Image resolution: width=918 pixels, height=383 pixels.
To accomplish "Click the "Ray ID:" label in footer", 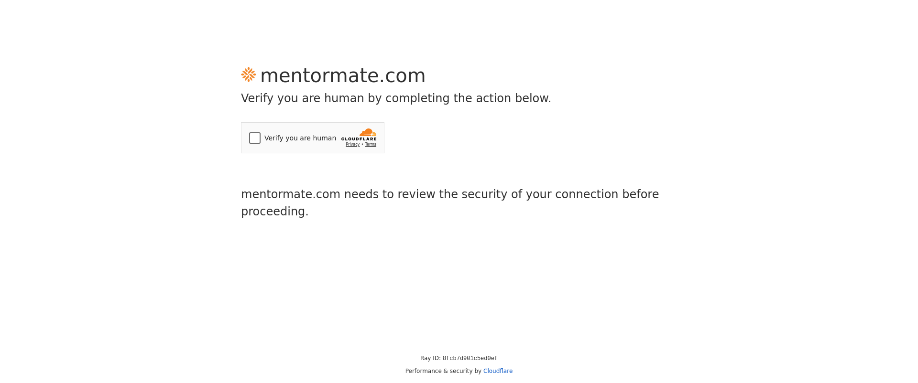I will click(x=430, y=358).
